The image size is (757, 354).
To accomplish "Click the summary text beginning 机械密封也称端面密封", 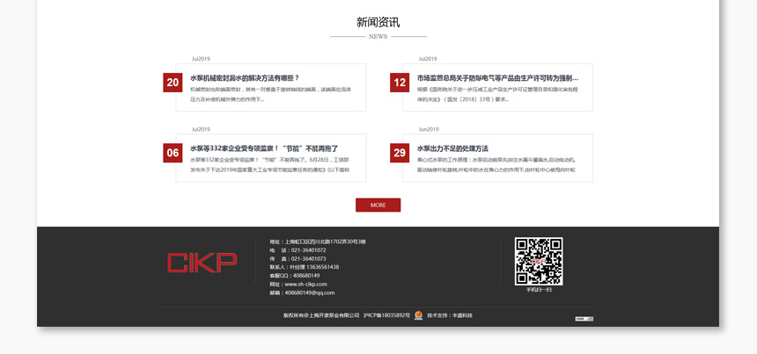I will point(271,94).
